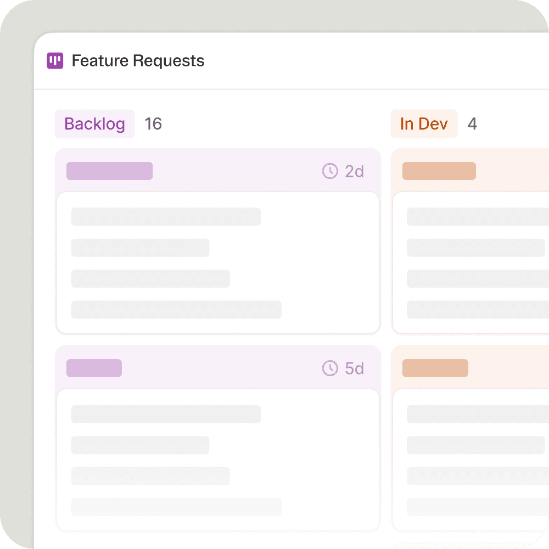Click the last text line in the 5d card
549x549 pixels.
(x=176, y=507)
